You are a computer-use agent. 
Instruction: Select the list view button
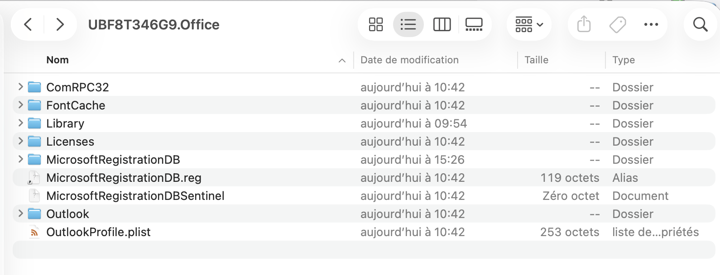click(408, 24)
